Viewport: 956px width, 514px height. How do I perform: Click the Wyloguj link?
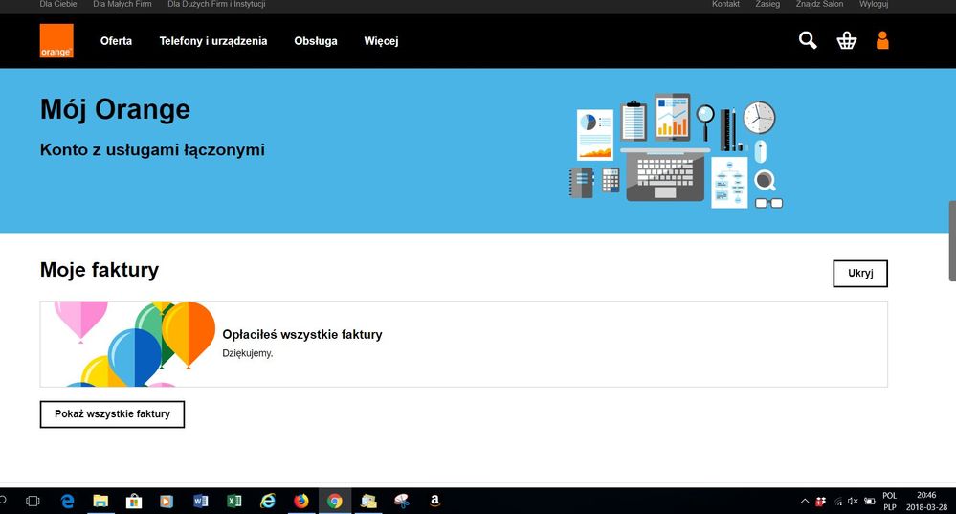coord(873,5)
